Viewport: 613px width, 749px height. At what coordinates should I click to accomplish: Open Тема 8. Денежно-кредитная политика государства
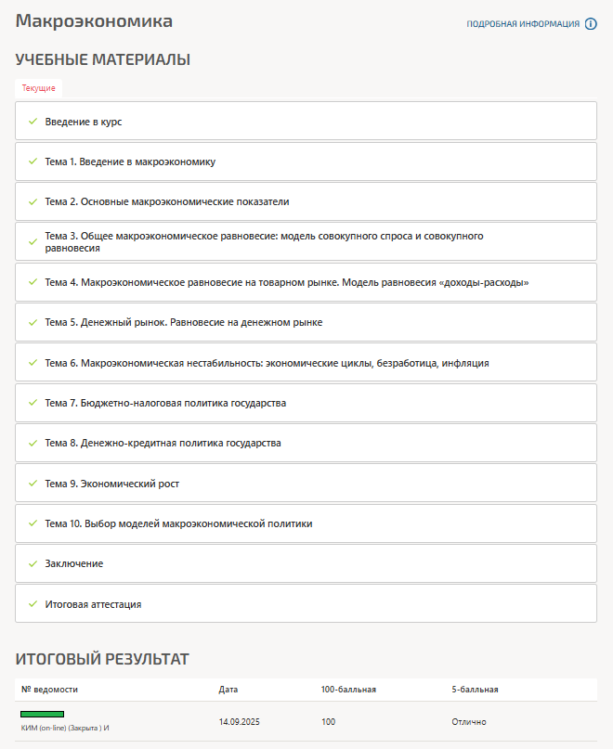(x=163, y=443)
